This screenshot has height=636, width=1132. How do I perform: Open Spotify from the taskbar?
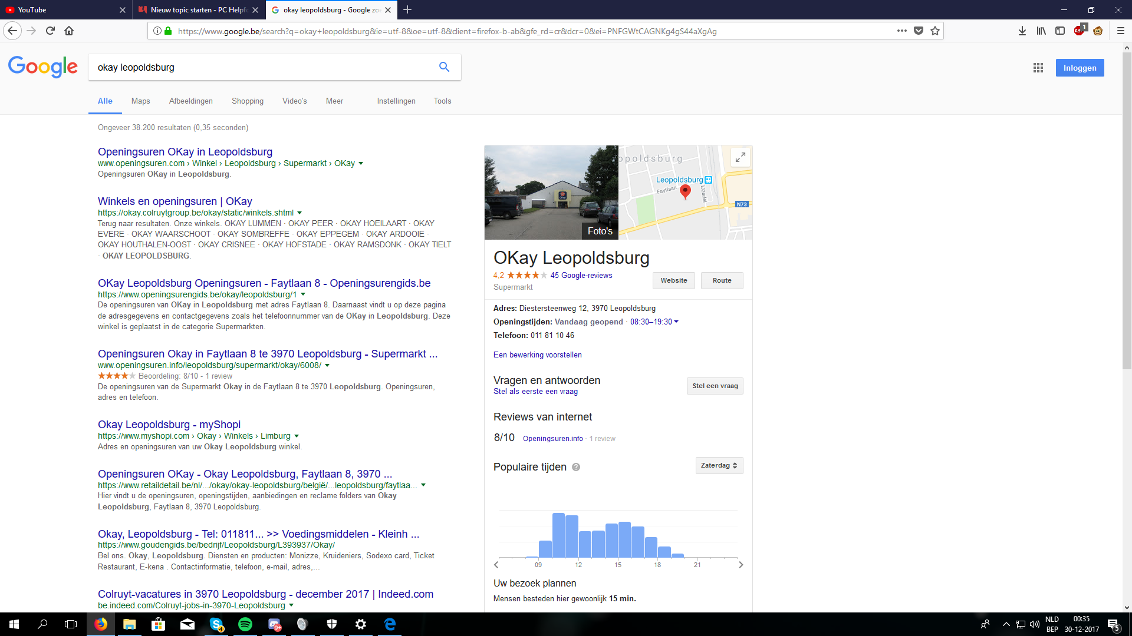coord(245,624)
